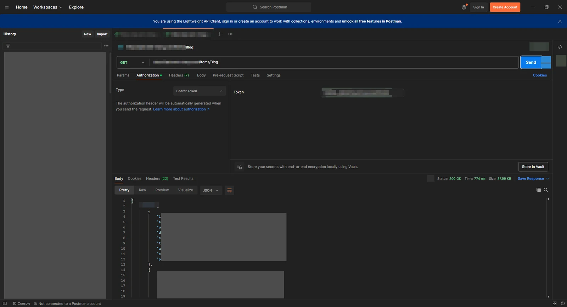Open the hamburger menu icon
This screenshot has width=567, height=307.
tap(7, 7)
